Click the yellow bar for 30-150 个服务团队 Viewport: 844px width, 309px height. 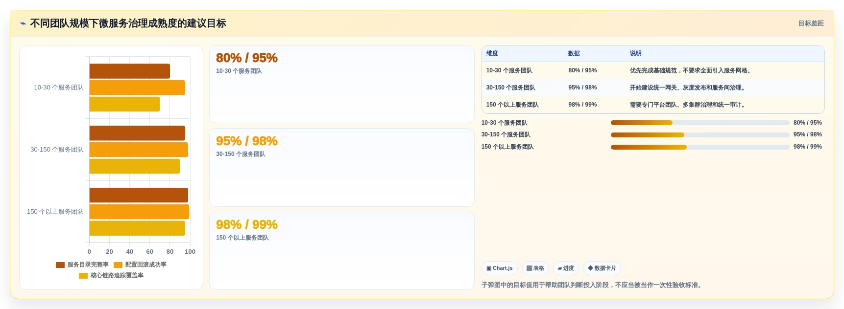tap(135, 166)
